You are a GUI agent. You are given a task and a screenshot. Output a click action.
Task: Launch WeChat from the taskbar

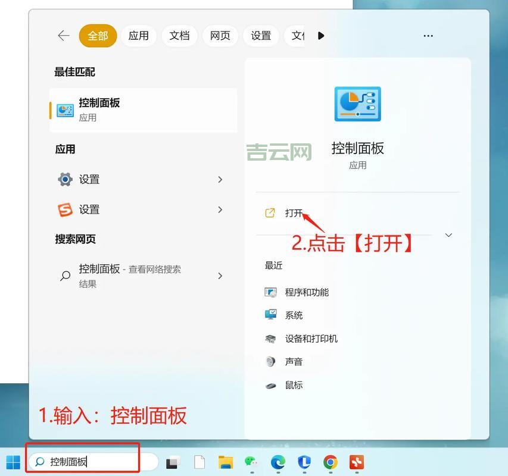pyautogui.click(x=252, y=462)
